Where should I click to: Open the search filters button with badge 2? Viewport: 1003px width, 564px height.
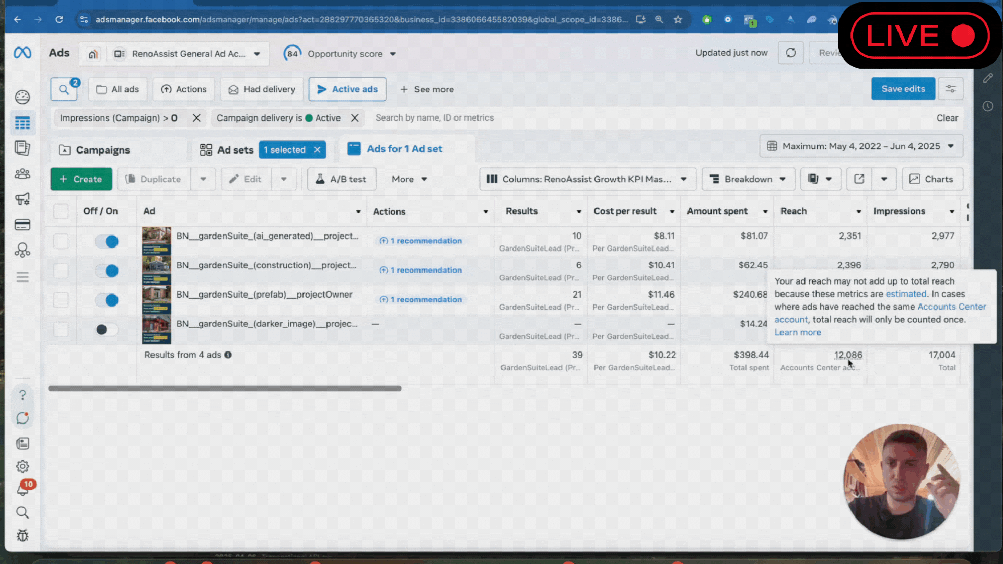point(64,89)
